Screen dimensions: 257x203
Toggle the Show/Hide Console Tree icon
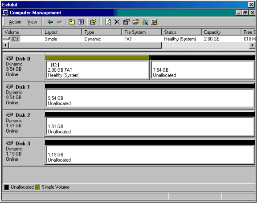pyautogui.click(x=81, y=22)
